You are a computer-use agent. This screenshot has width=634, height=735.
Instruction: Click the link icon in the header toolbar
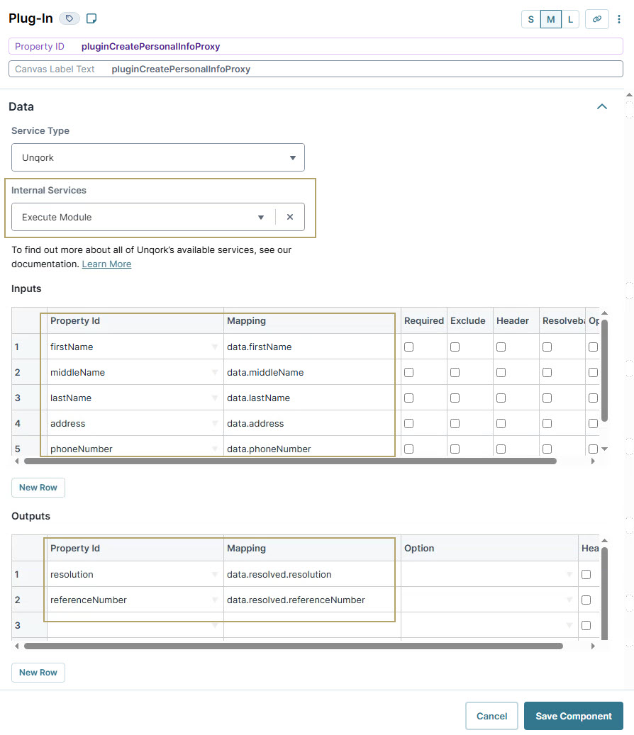coord(596,19)
